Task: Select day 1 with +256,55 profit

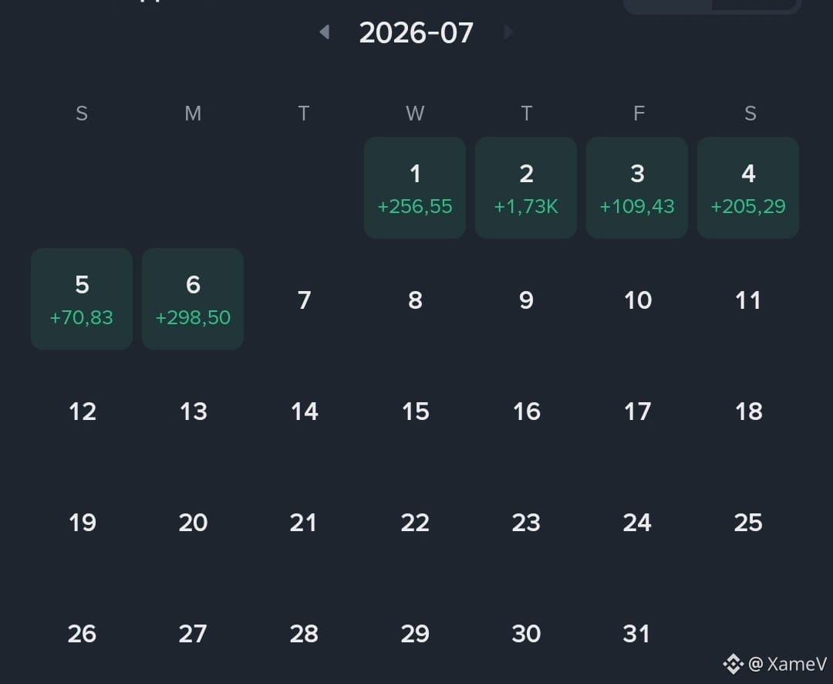Action: click(x=415, y=188)
